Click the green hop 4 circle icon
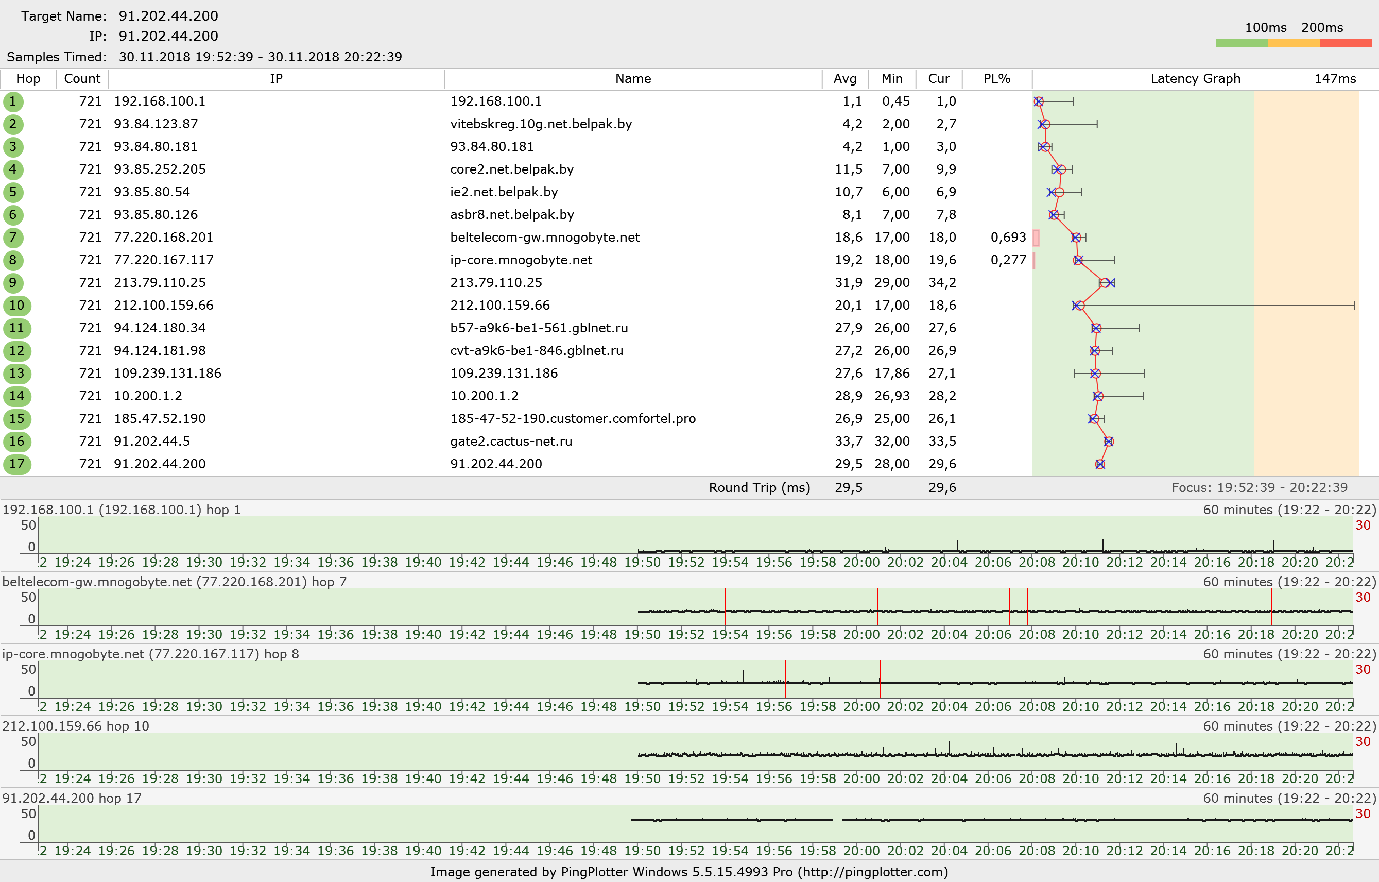The image size is (1379, 882). click(13, 169)
